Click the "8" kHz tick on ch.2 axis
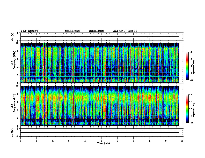Image resolution: width=205 pixels, height=158 pixels. click(x=18, y=94)
